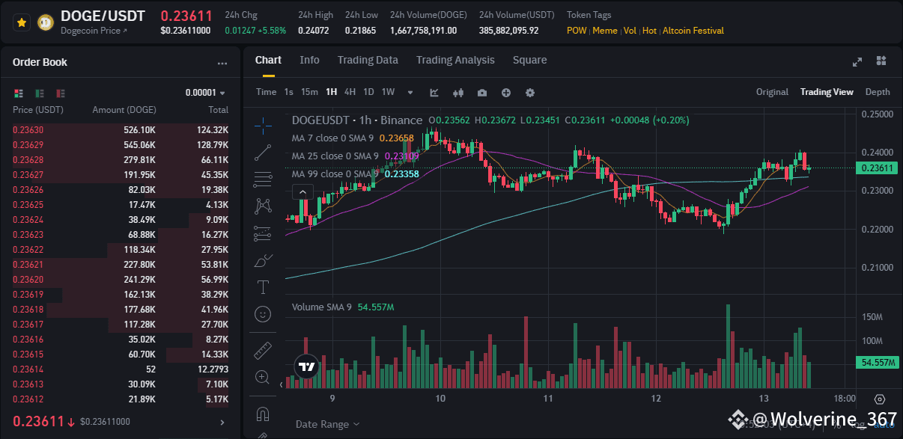Show sell orders only view
The height and width of the screenshot is (439, 903).
[61, 93]
